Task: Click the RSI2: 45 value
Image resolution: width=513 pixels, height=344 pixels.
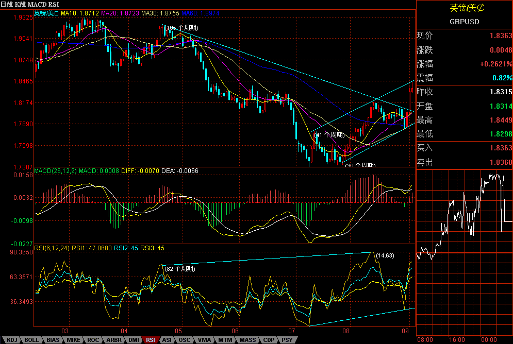Action: point(126,248)
